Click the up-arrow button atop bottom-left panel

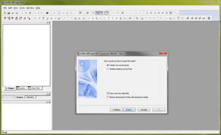47,102
